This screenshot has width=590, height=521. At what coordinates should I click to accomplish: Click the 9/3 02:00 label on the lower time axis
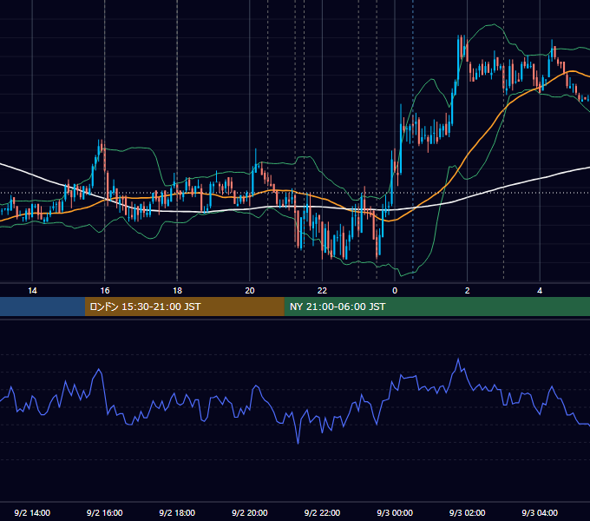pos(468,512)
